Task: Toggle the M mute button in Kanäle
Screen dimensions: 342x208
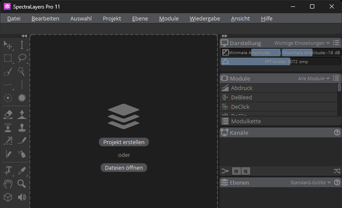Action: pyautogui.click(x=236, y=171)
